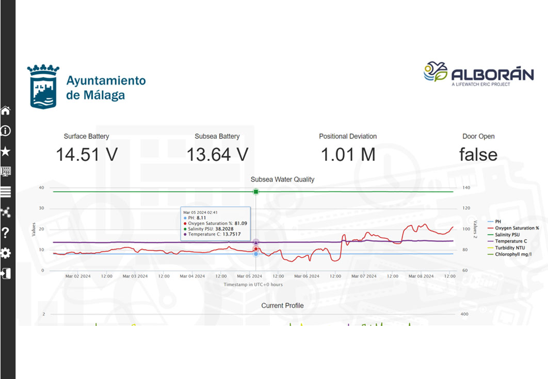This screenshot has height=379, width=548.
Task: Toggle Oxygen Saturation % legend entry
Action: click(x=517, y=228)
